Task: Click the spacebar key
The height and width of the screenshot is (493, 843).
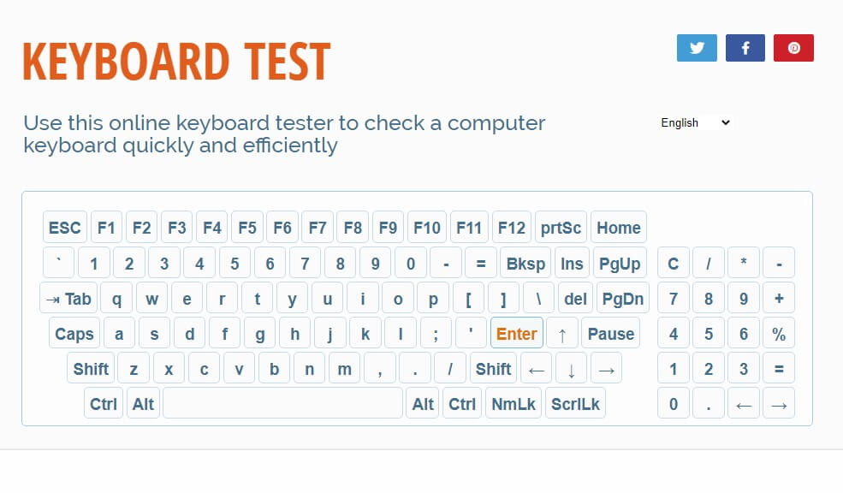Action: pos(282,404)
